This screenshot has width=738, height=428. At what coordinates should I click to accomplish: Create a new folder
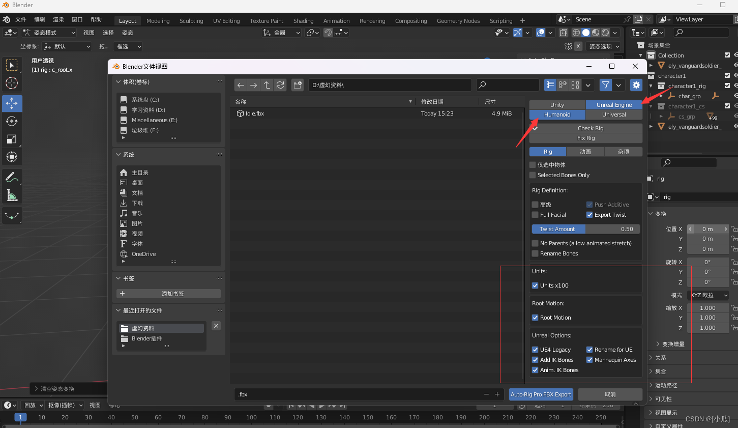click(x=298, y=85)
